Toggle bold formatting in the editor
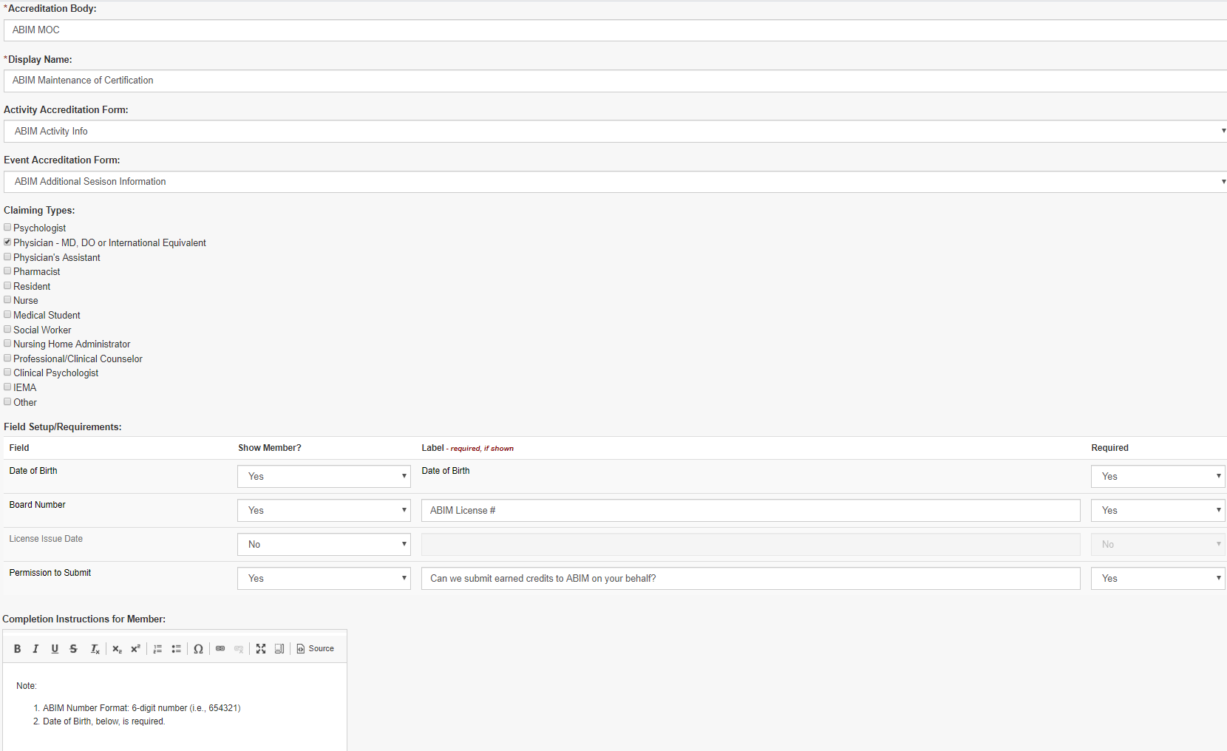Viewport: 1227px width, 751px height. (x=17, y=649)
